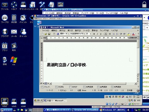The width and height of the screenshot is (149, 112).
Task: Open the 挿入 menu in Word
Action: tap(70, 30)
